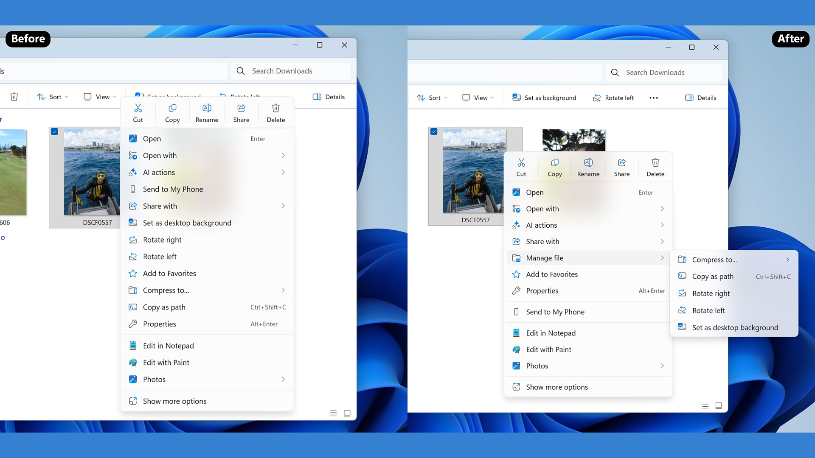Click the Share icon in the Before context menu
The width and height of the screenshot is (815, 458).
pos(241,109)
